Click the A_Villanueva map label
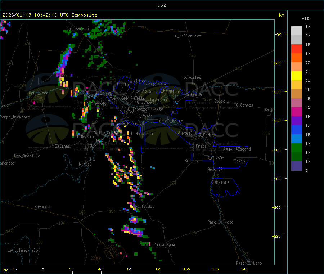The width and height of the screenshot is (324, 274). tap(188, 36)
